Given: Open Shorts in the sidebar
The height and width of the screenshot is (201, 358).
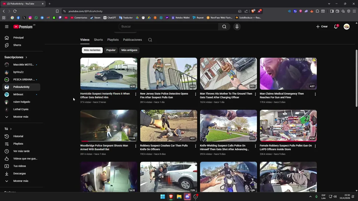Looking at the screenshot, I should pos(21,45).
